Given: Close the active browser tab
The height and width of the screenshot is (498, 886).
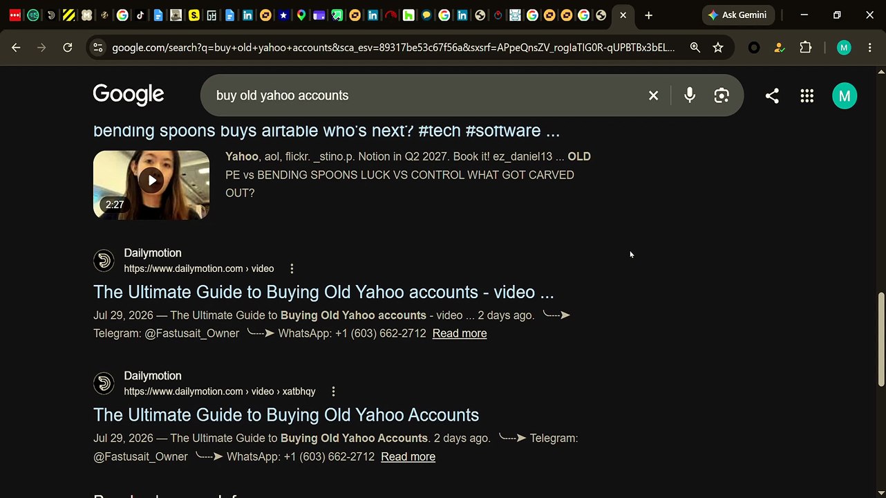Looking at the screenshot, I should 623,15.
